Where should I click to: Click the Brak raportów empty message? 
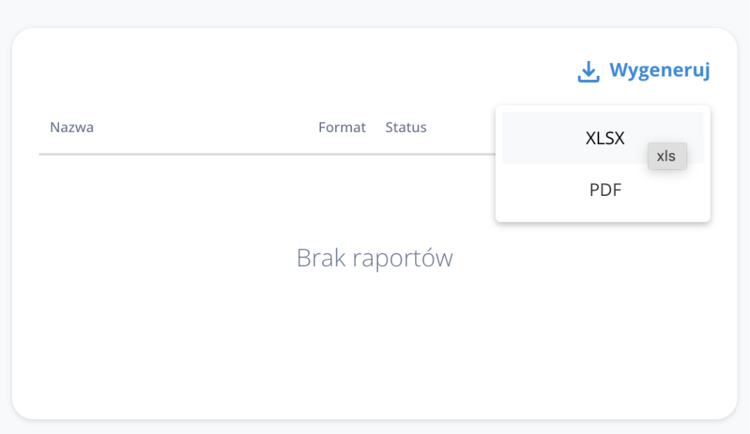point(374,258)
